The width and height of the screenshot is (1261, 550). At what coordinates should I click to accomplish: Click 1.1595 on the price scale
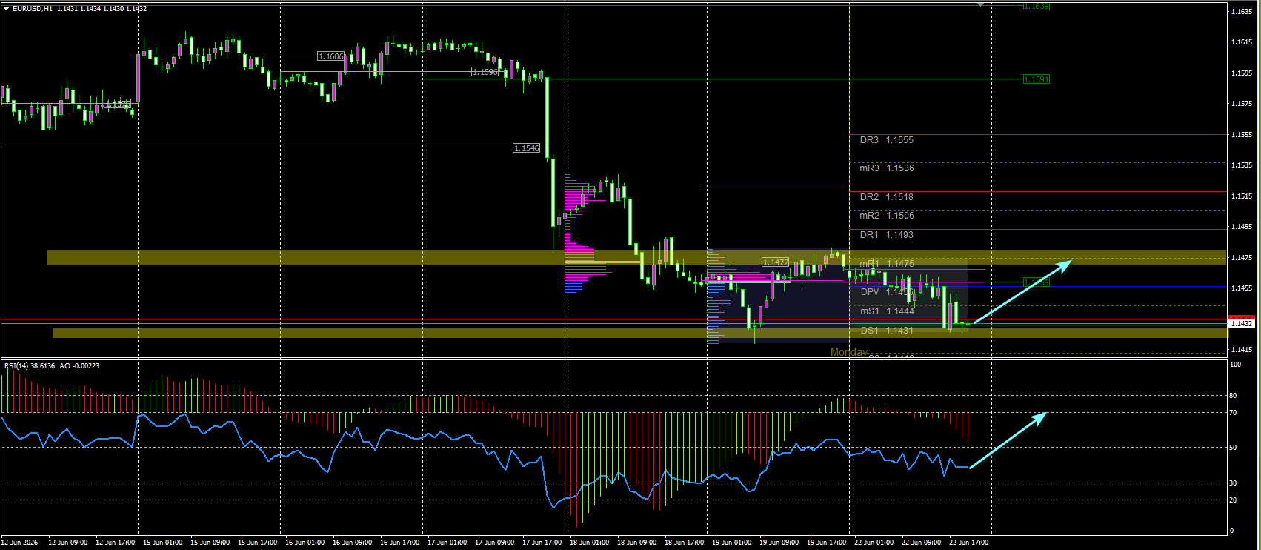click(1242, 73)
